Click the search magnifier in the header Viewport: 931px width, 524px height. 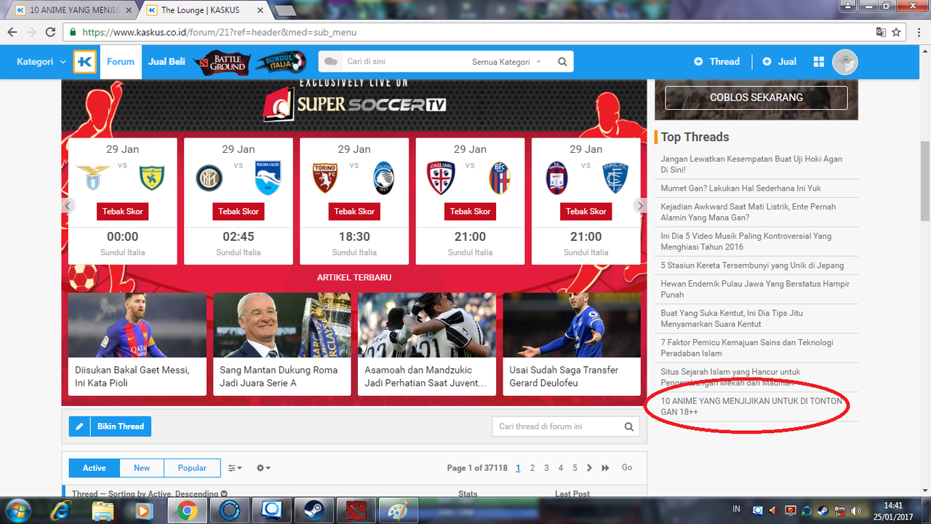click(562, 62)
